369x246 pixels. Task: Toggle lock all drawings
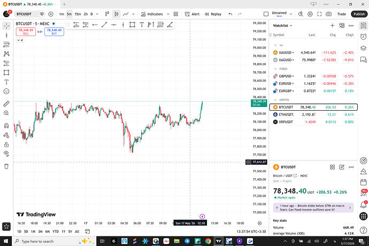[x=6, y=144]
